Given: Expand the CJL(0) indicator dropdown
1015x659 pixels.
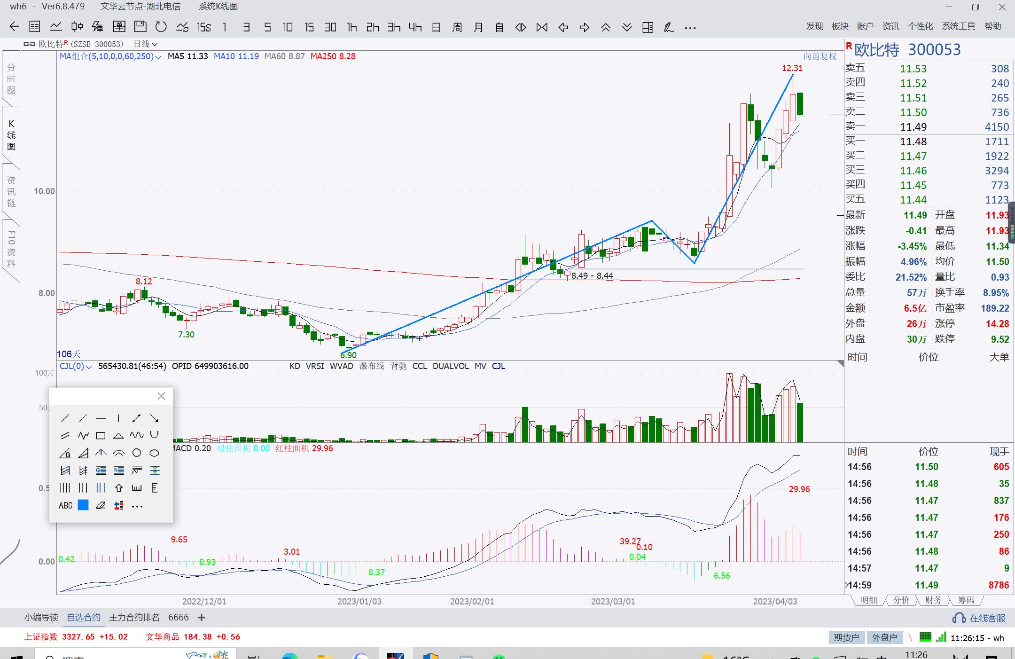Looking at the screenshot, I should pyautogui.click(x=89, y=367).
